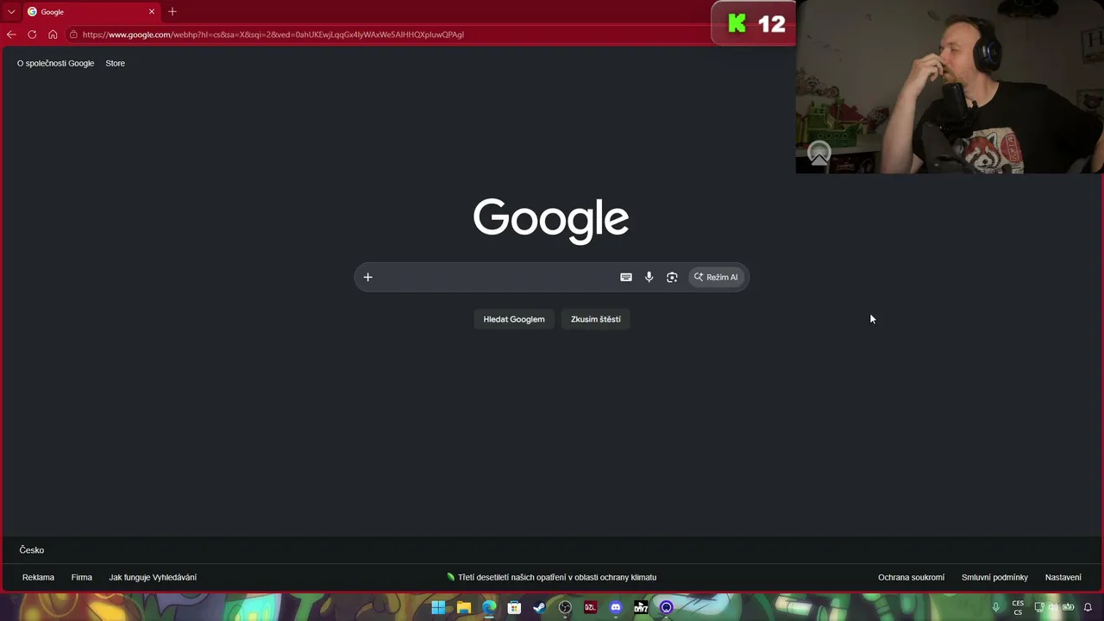Click the Zkusím štěstí button
This screenshot has width=1104, height=621.
tap(596, 319)
